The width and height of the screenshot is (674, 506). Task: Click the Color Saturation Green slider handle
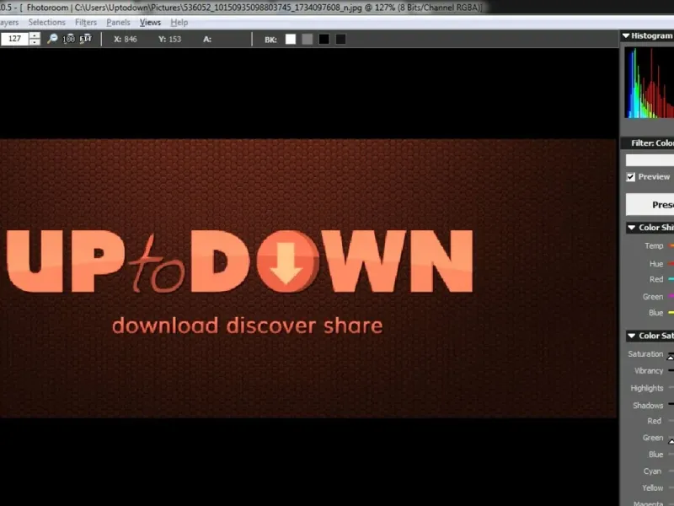click(671, 440)
